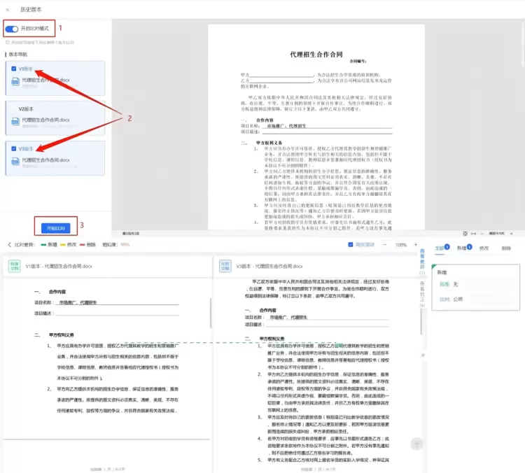Image resolution: width=525 pixels, height=473 pixels.
Task: Toggle the 开启比对模式 switch
Action: pyautogui.click(x=11, y=29)
